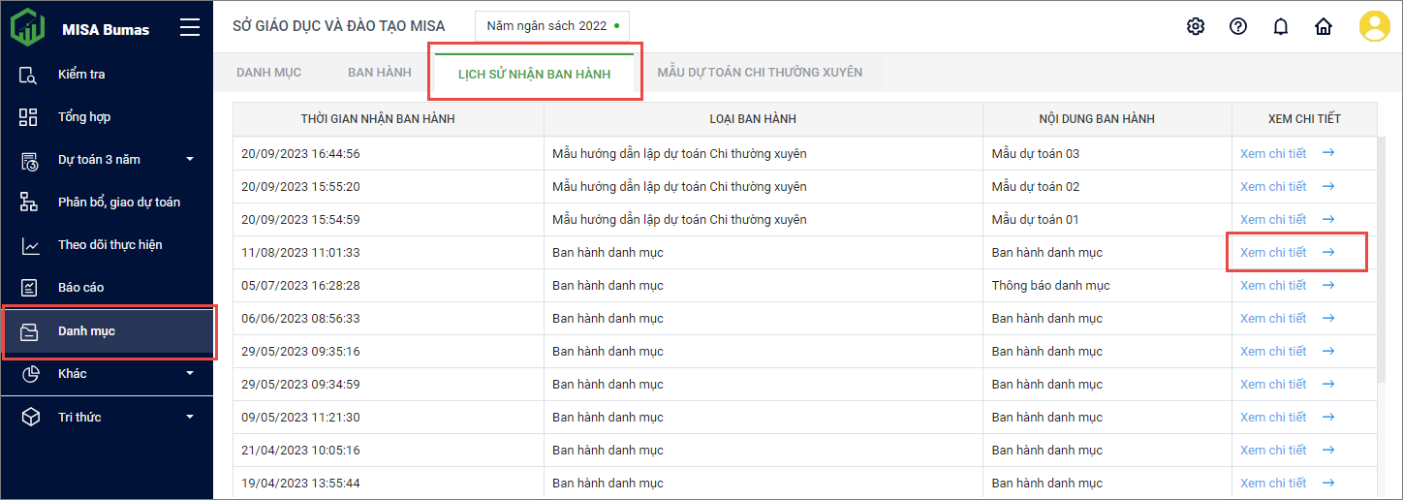The height and width of the screenshot is (500, 1403).
Task: Open help via the question mark icon
Action: pos(1238,27)
